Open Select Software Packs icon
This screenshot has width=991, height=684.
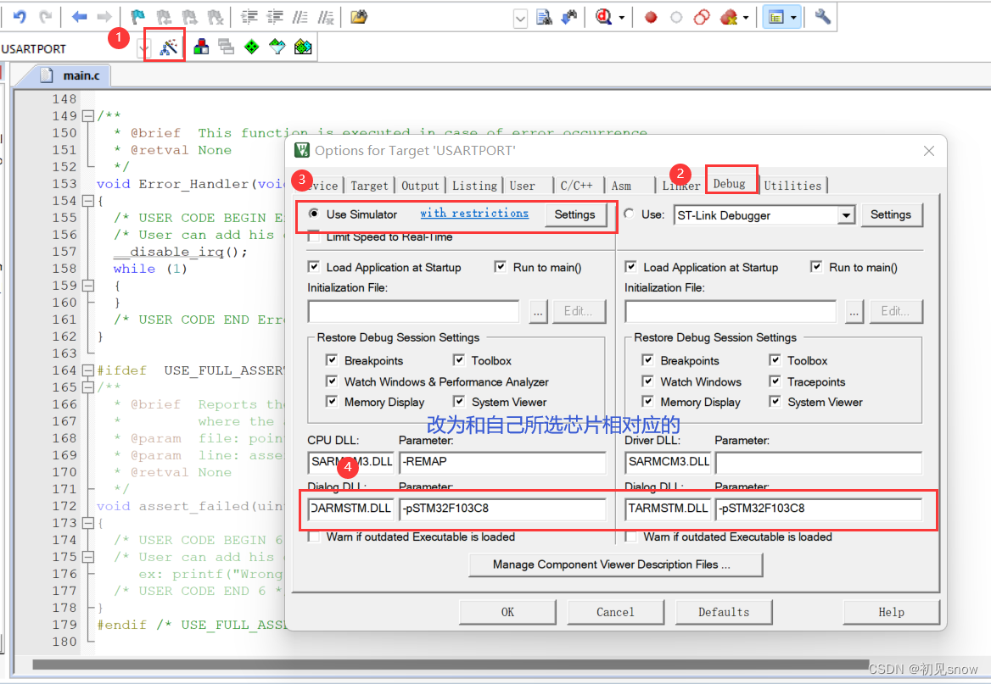coord(277,47)
